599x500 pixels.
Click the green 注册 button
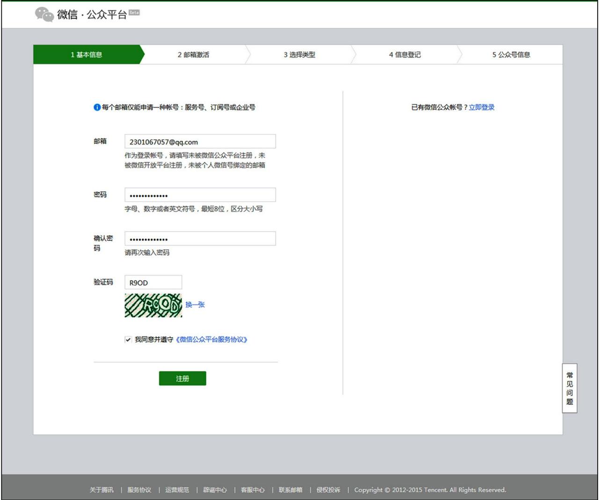[183, 378]
